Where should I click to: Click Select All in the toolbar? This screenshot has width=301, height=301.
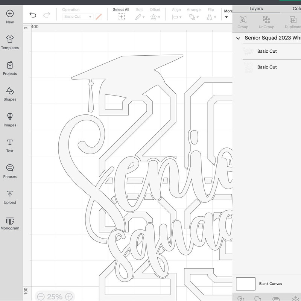pos(121,14)
